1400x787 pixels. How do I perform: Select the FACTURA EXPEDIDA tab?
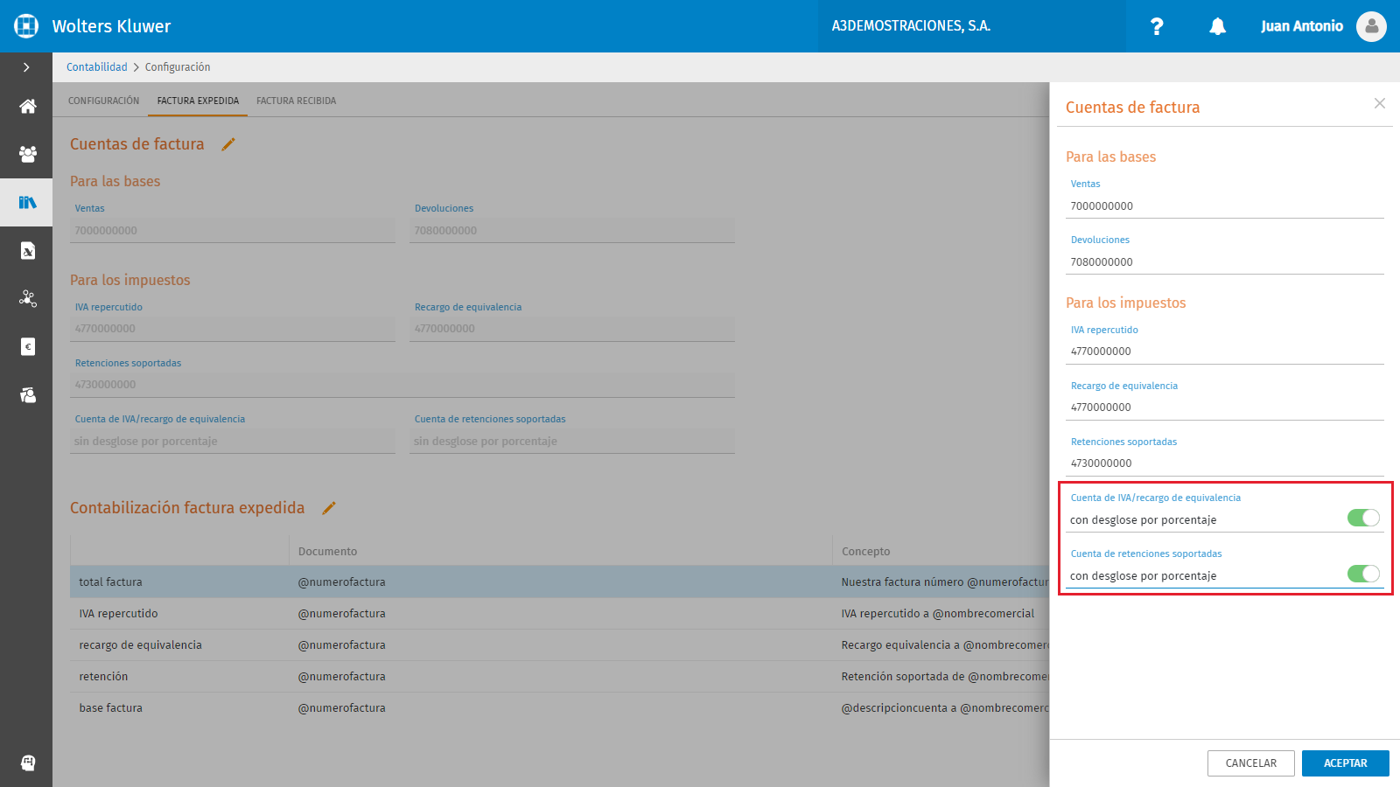click(x=198, y=101)
